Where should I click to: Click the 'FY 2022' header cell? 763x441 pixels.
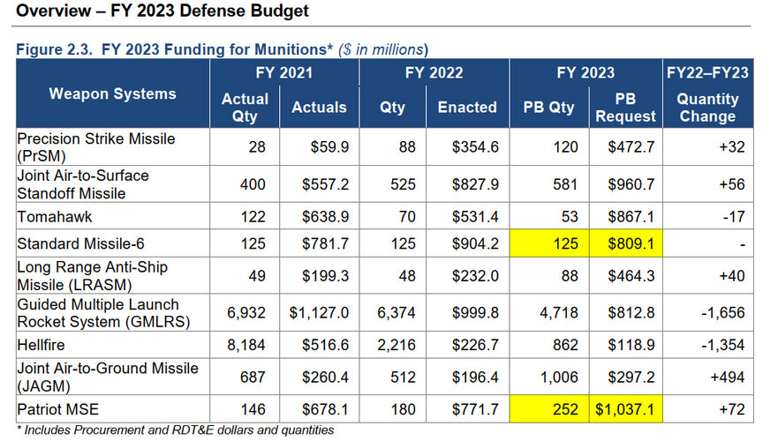pos(434,73)
